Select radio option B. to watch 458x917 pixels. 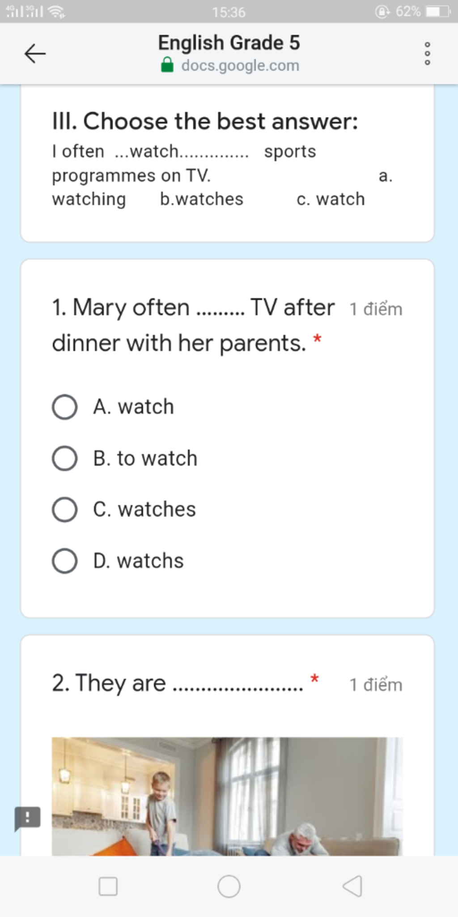click(x=65, y=458)
